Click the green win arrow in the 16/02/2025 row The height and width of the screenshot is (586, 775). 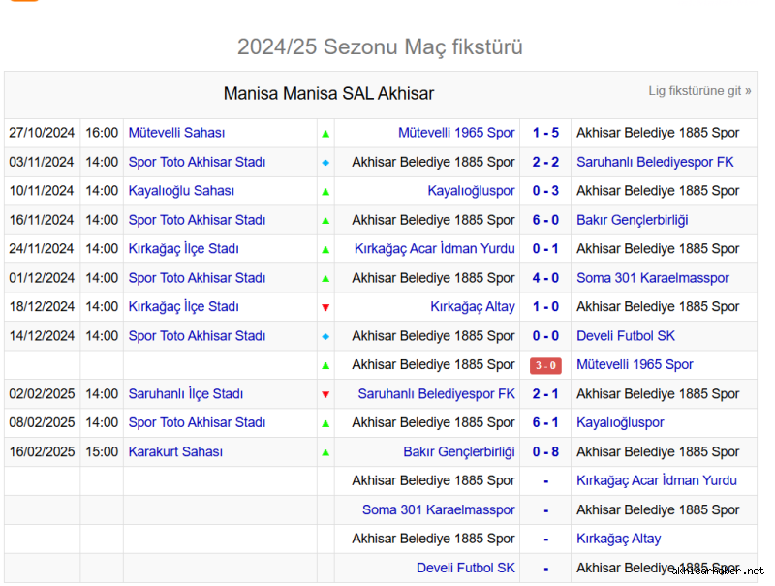pyautogui.click(x=325, y=452)
